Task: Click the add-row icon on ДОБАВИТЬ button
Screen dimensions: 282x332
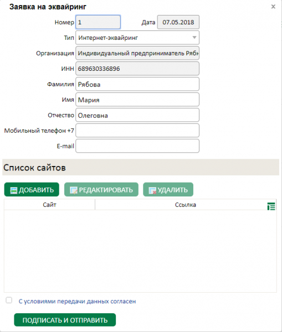Action: pos(13,190)
